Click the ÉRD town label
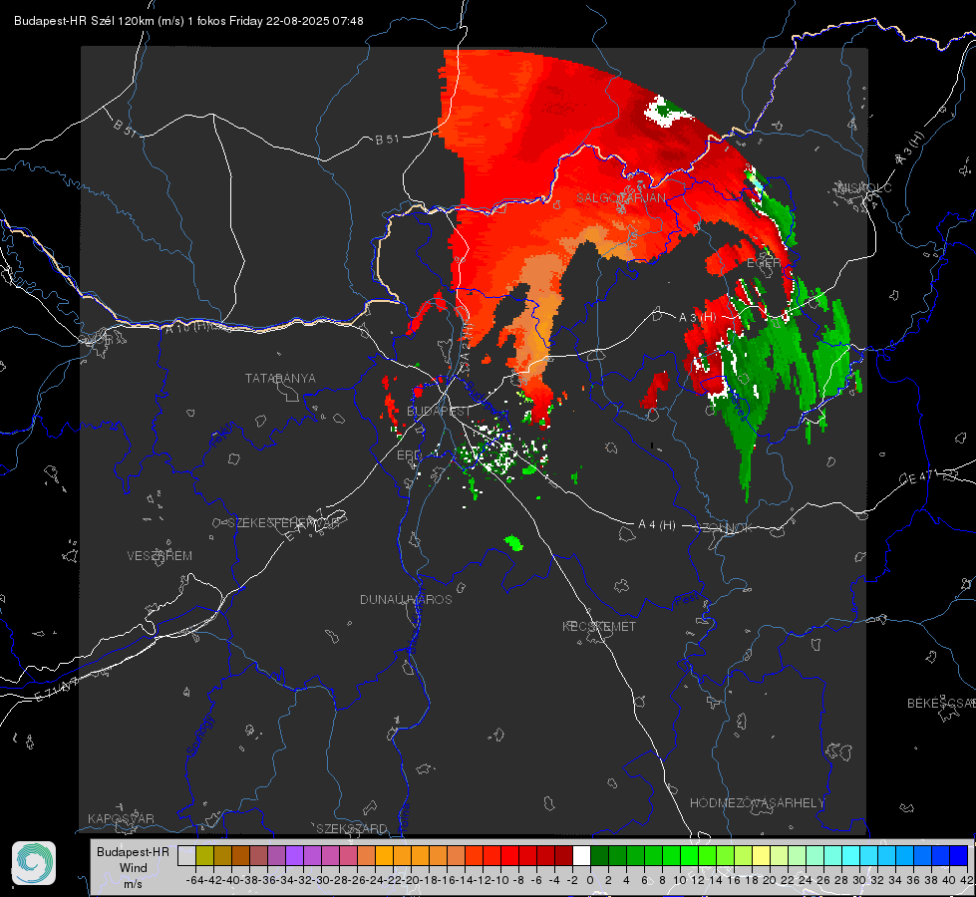Viewport: 976px width, 897px height. pos(409,455)
